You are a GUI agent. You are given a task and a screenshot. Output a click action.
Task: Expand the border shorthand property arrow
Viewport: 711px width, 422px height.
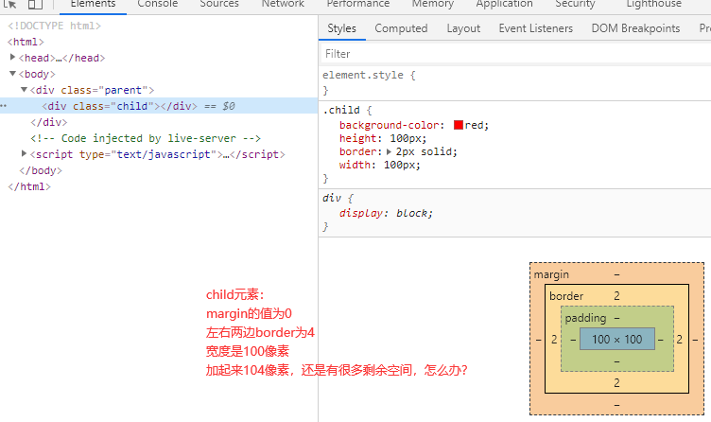389,152
